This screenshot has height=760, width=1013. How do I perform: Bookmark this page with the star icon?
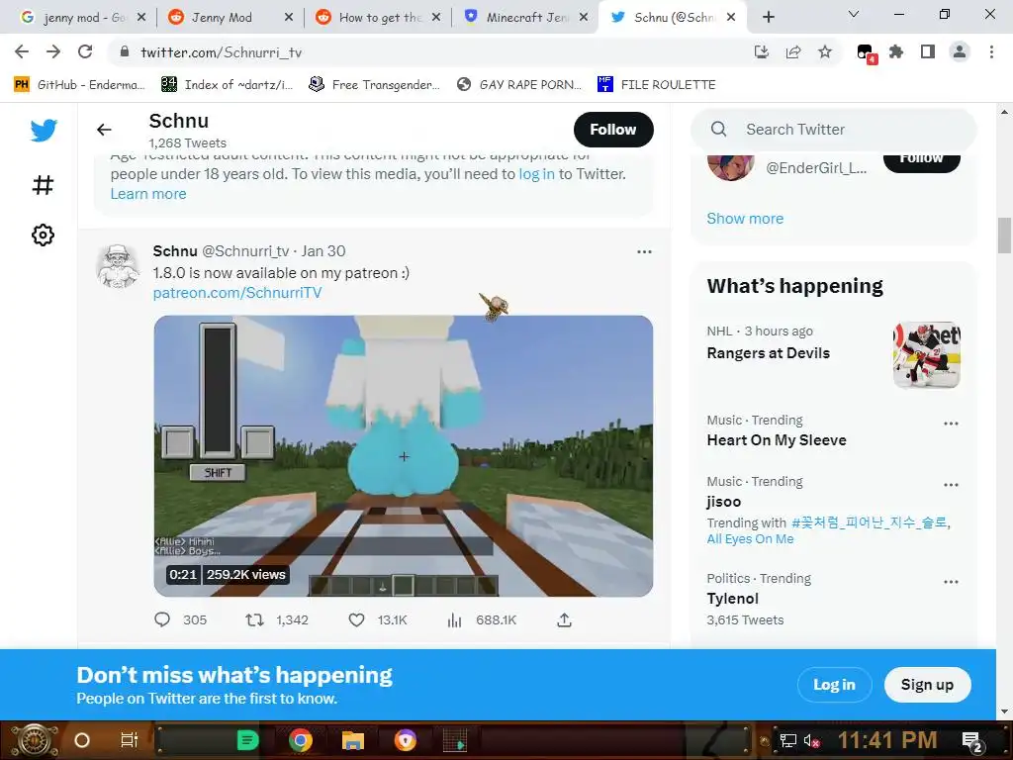click(825, 51)
